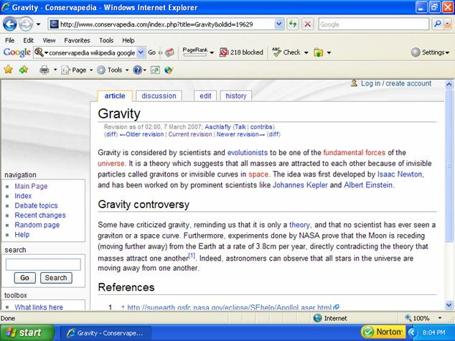Viewport: 455px width, 341px height.
Task: Click the Print icon in command bar
Action: [x=44, y=70]
